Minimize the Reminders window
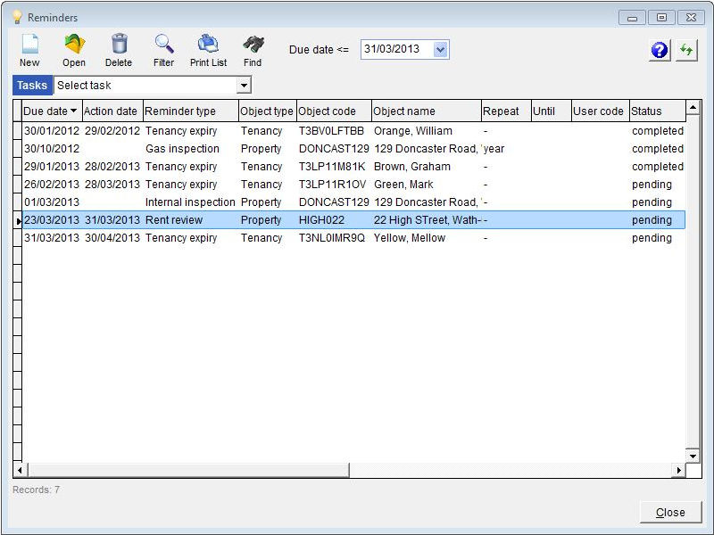Screen dimensions: 714x535 (x=632, y=18)
